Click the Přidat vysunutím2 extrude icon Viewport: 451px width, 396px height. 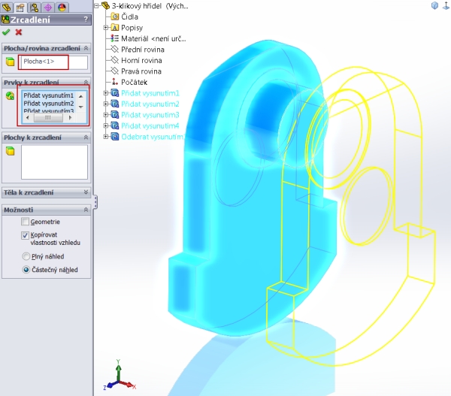coord(115,104)
